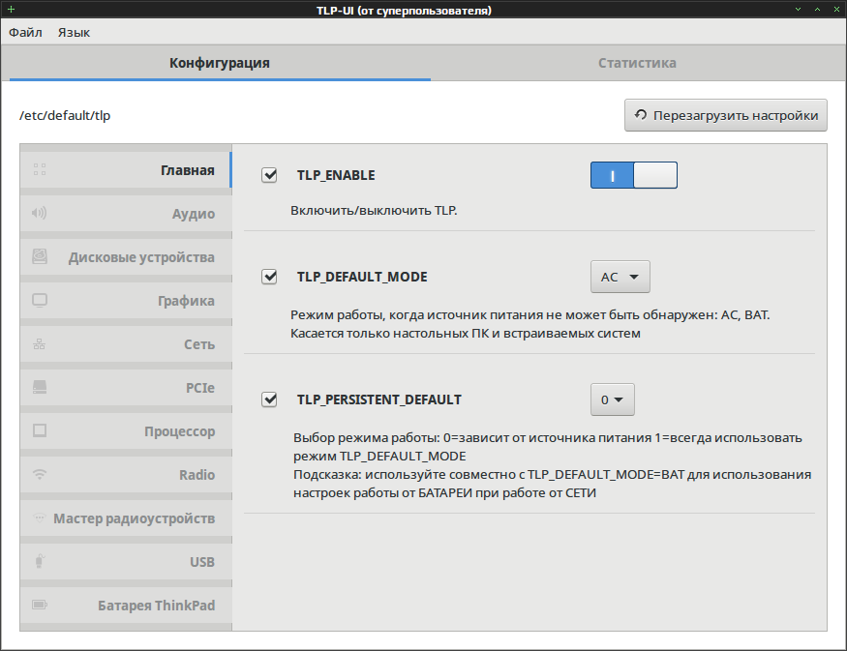Select the Главная category
Viewport: 847px width, 651px height.
[126, 170]
